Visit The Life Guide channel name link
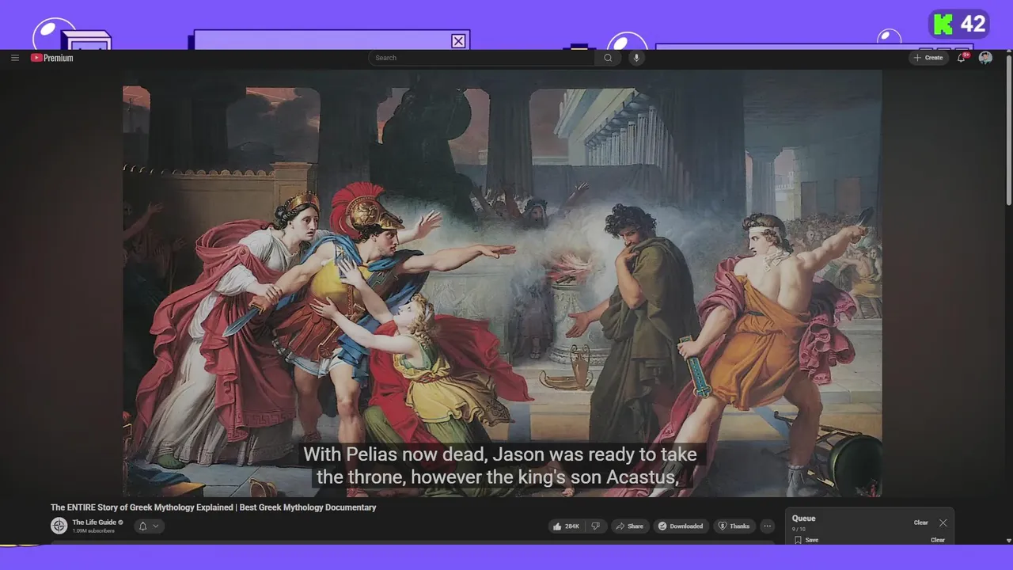The width and height of the screenshot is (1013, 570). (94, 522)
